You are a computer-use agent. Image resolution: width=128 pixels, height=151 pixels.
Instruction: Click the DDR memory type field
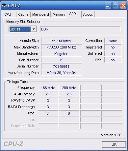(80, 29)
